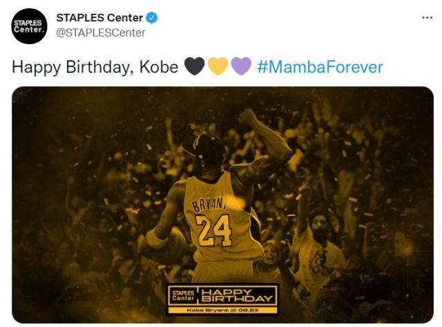Click the STAPLES Center display name
The height and width of the screenshot is (327, 442).
click(x=99, y=18)
